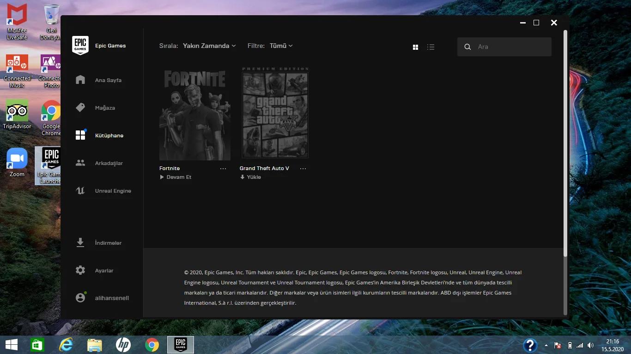
Task: Select the Grand Theft Auto V cover
Action: tap(275, 113)
